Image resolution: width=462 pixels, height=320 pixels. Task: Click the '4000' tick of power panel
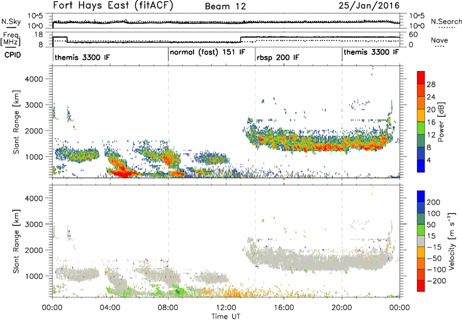[33, 79]
